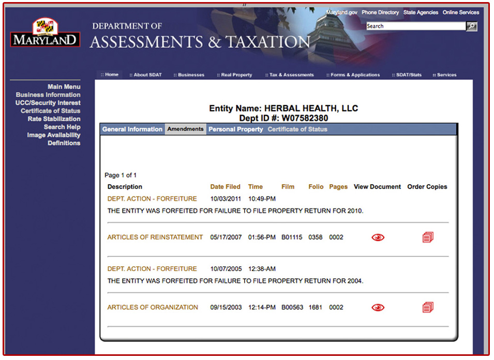Click the search magnifier icon button

pos(472,26)
